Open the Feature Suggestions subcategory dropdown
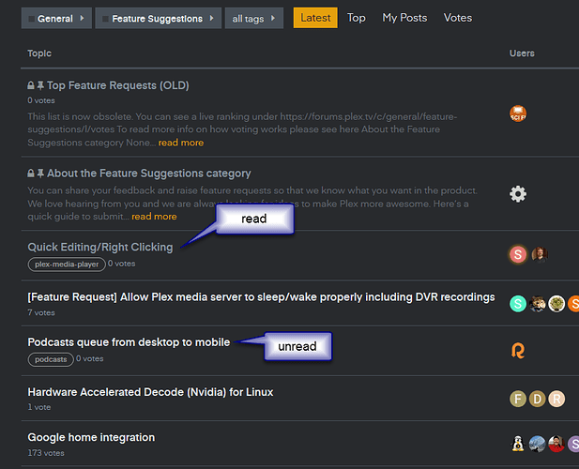Screen dimensions: 579x469 (158, 18)
